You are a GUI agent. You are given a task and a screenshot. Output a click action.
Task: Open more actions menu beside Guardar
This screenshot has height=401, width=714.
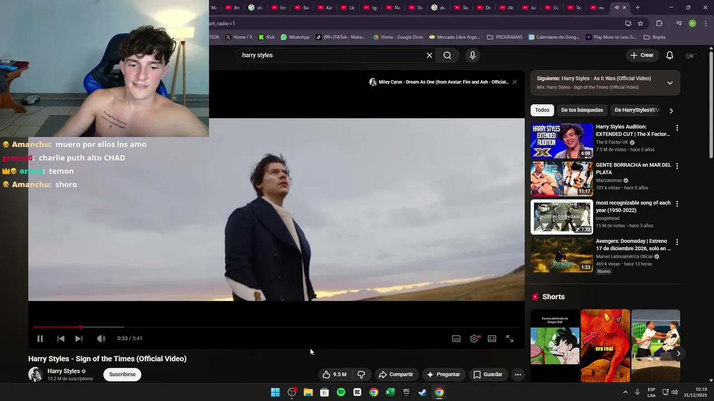pos(518,374)
